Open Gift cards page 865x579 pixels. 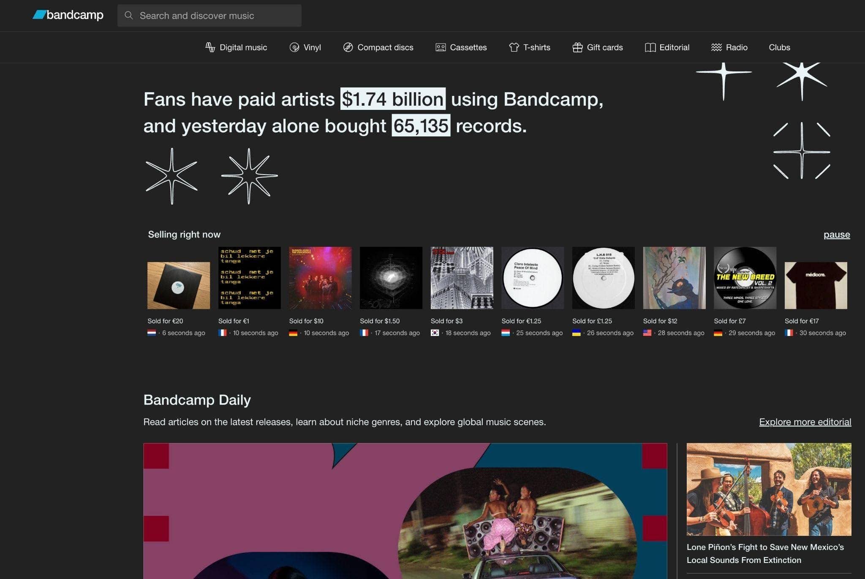[x=598, y=47]
